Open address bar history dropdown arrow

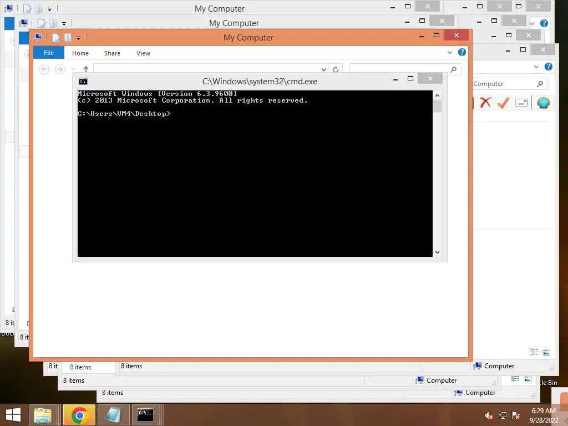point(323,69)
